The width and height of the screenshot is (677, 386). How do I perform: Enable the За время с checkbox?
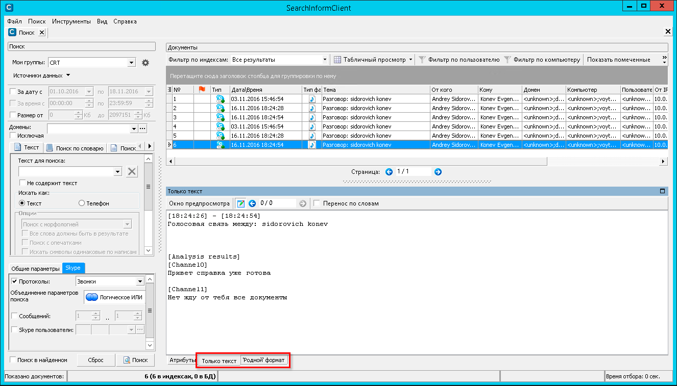click(x=13, y=104)
